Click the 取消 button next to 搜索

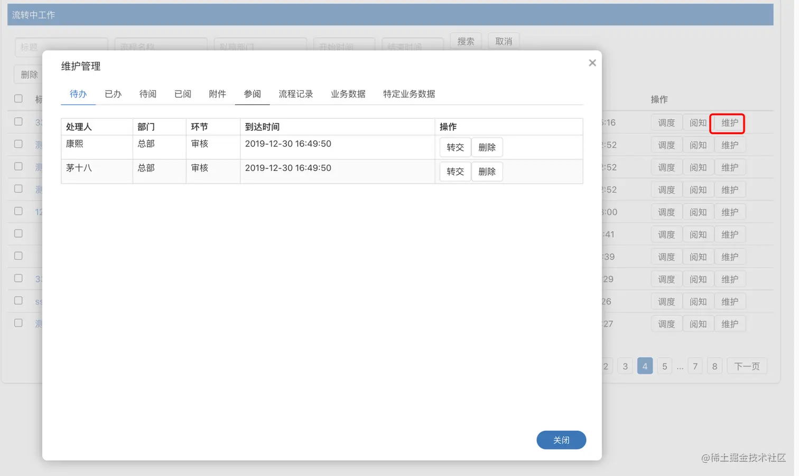tap(504, 41)
